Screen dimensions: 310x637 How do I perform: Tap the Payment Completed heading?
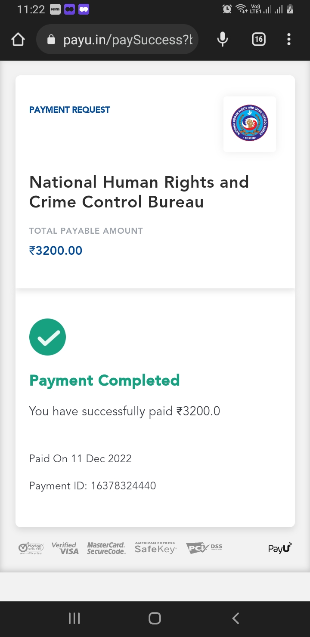tap(104, 380)
